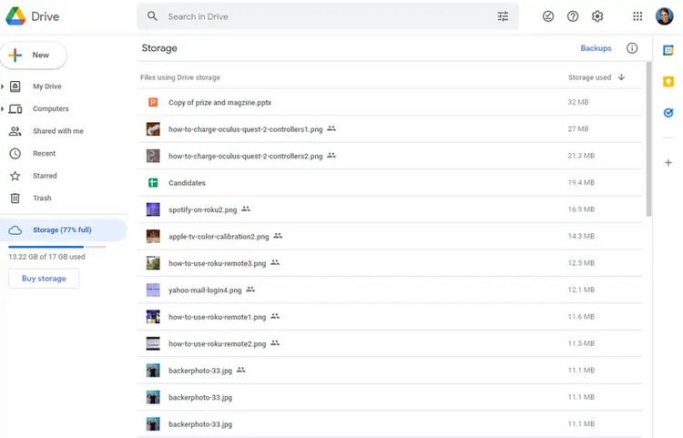Click the shared icon beside apple-tv-color-calibration2.png

coord(278,236)
